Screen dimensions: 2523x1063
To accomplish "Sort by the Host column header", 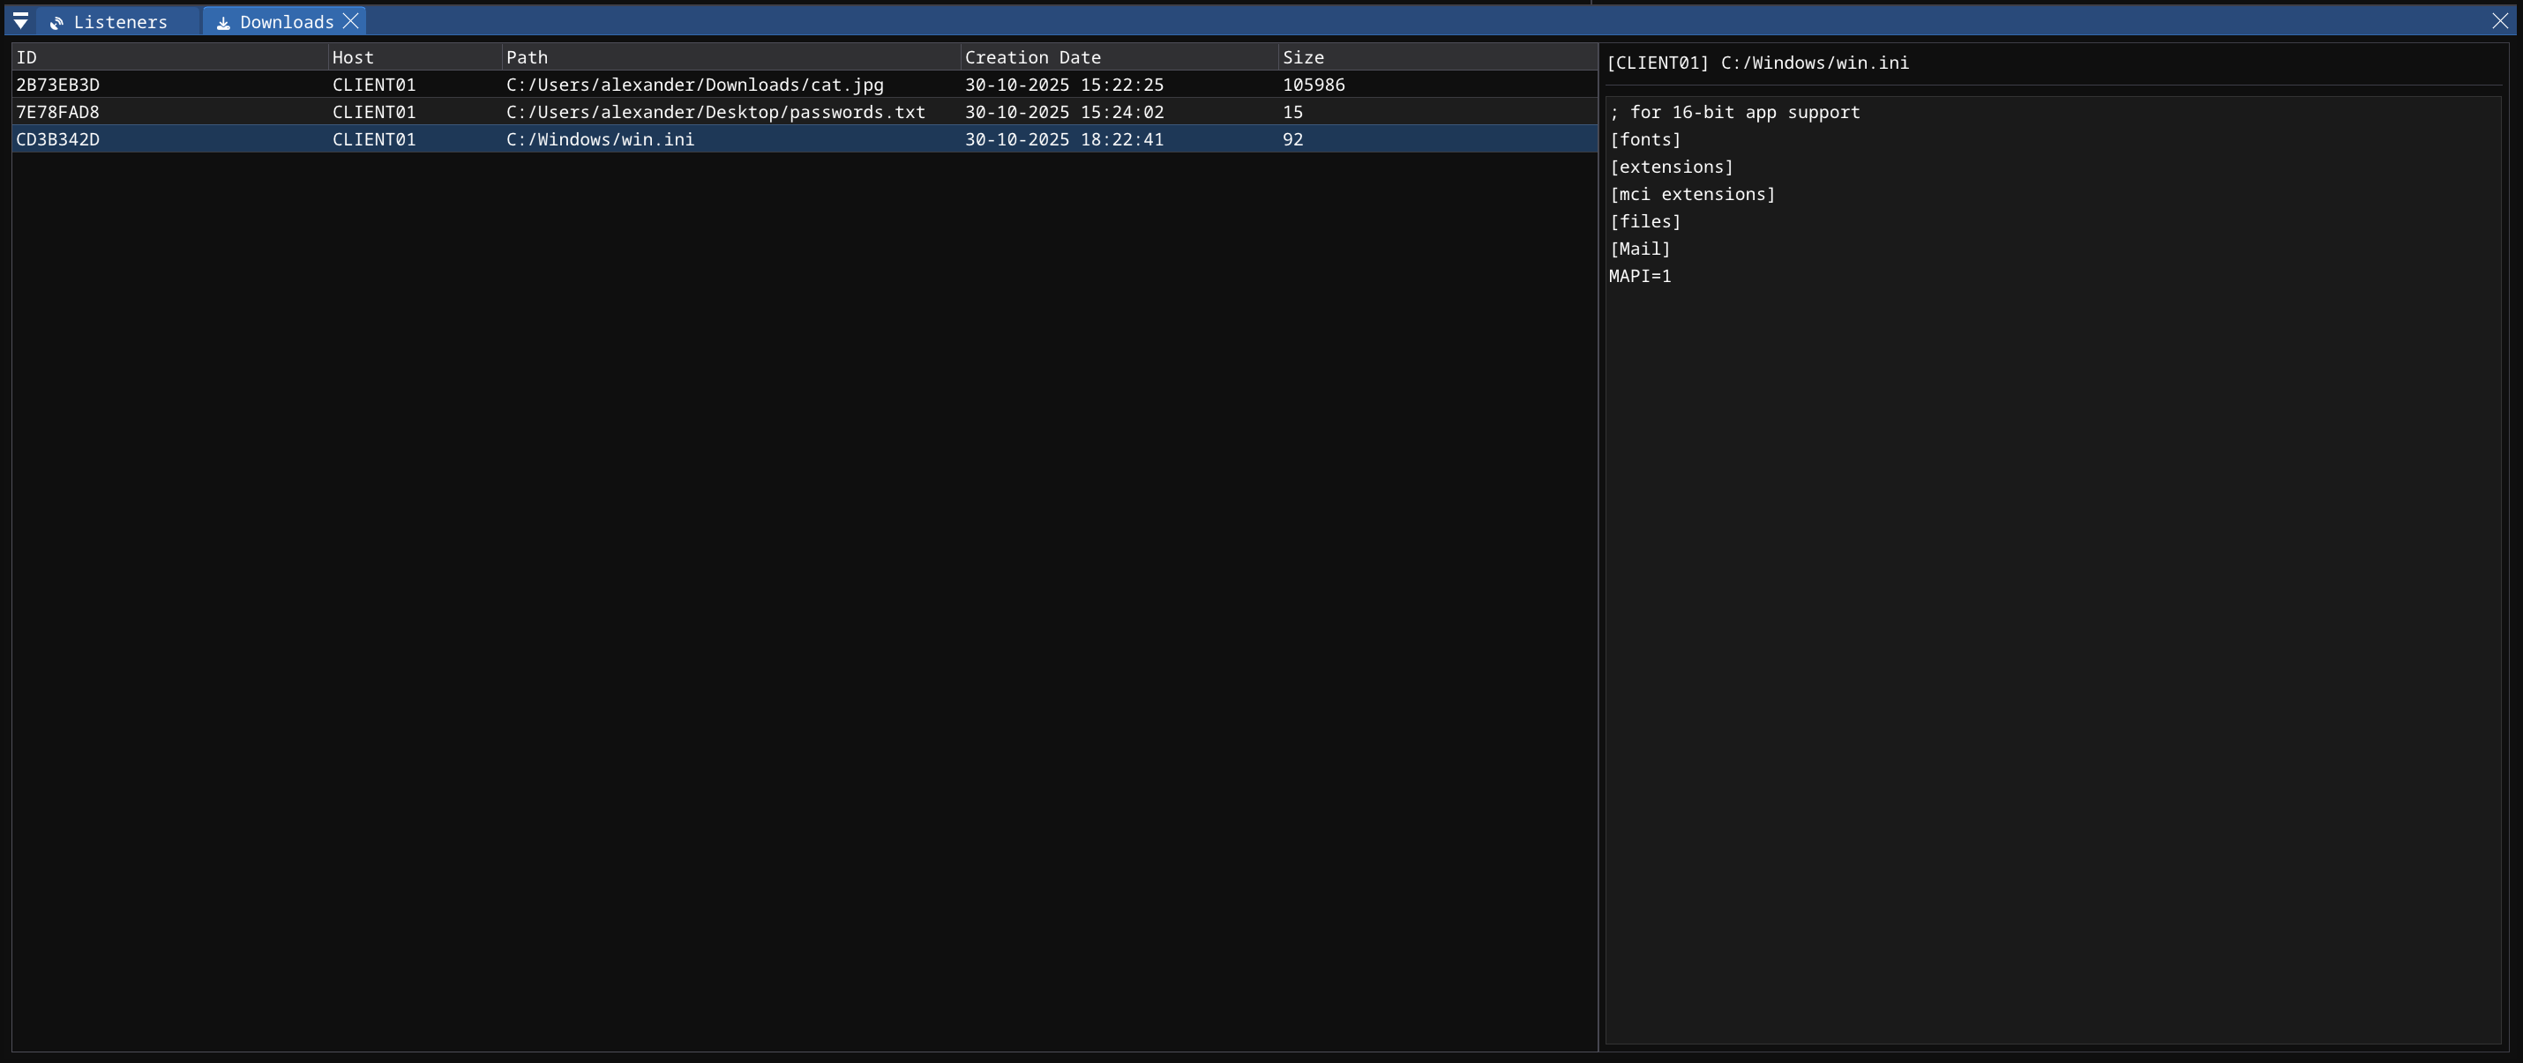I will [x=353, y=56].
